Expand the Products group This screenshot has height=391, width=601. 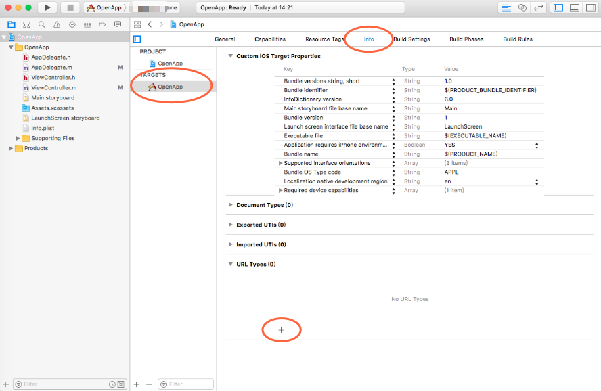(11, 148)
